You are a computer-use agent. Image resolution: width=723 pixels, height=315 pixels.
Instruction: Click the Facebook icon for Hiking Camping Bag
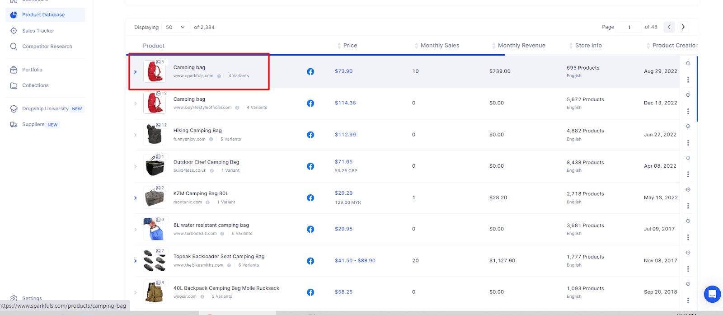310,135
